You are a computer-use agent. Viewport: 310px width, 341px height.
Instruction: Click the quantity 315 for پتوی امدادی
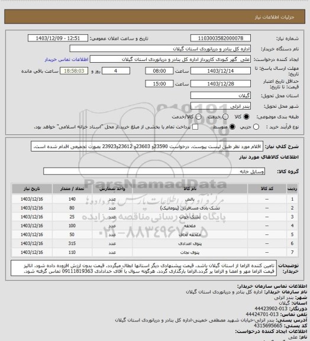(x=72, y=243)
